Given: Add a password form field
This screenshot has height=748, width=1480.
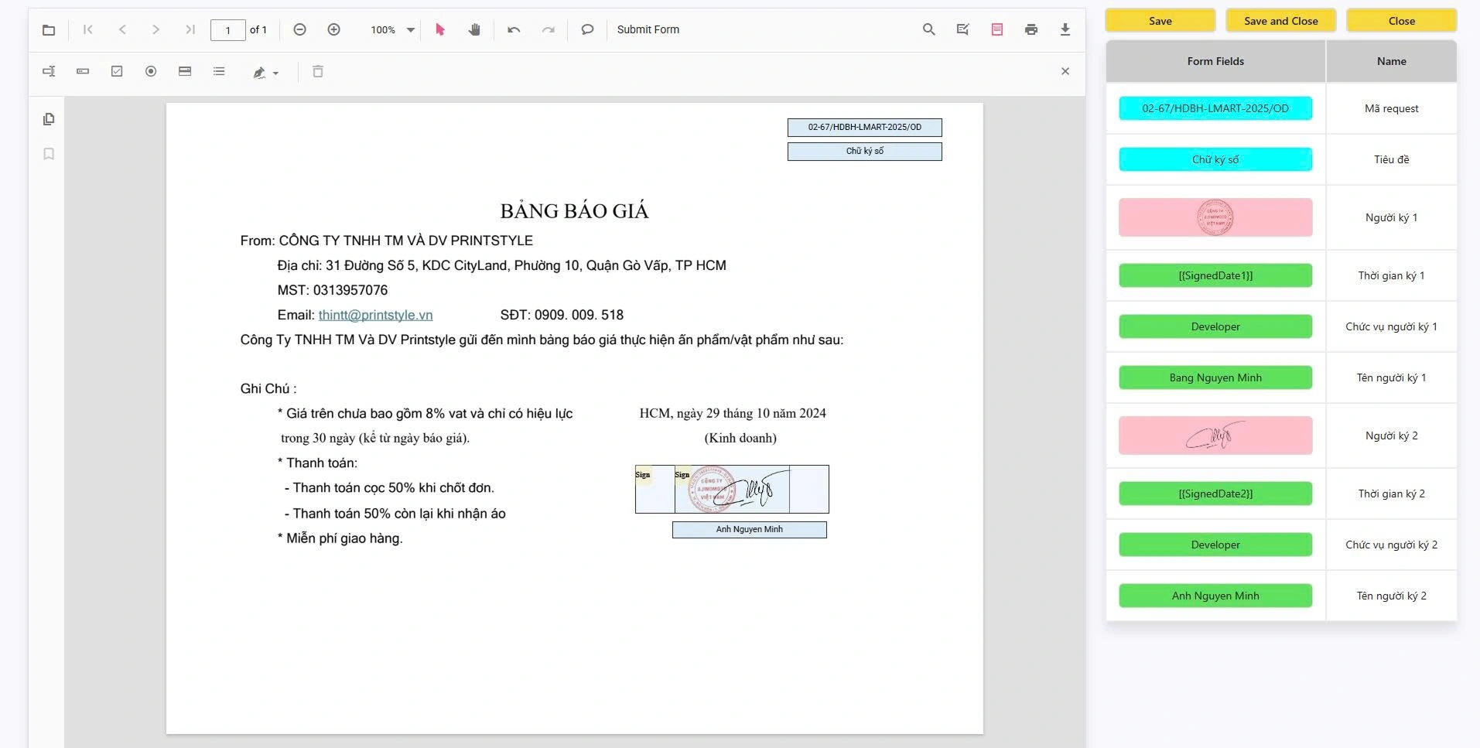Looking at the screenshot, I should point(83,71).
